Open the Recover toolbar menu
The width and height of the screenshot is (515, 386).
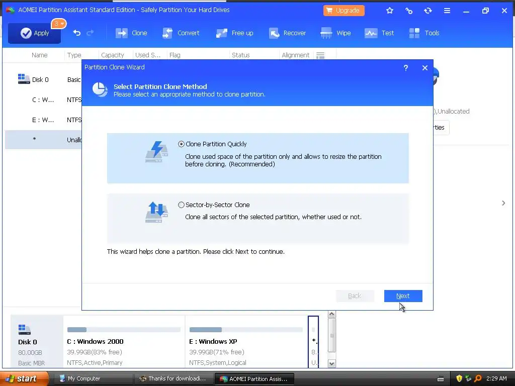287,33
